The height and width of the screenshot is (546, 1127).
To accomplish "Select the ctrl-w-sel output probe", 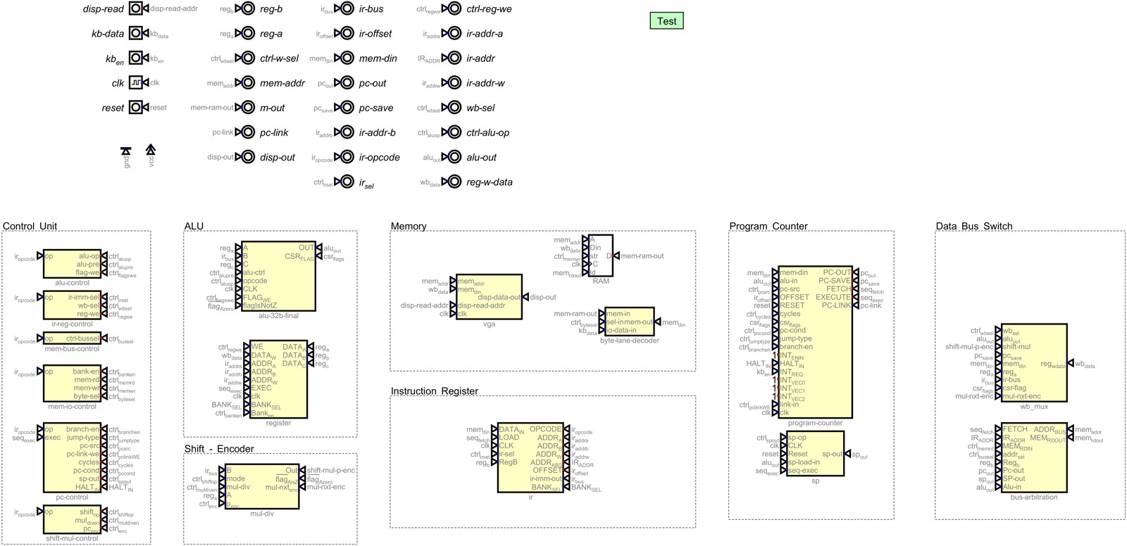I will click(248, 58).
